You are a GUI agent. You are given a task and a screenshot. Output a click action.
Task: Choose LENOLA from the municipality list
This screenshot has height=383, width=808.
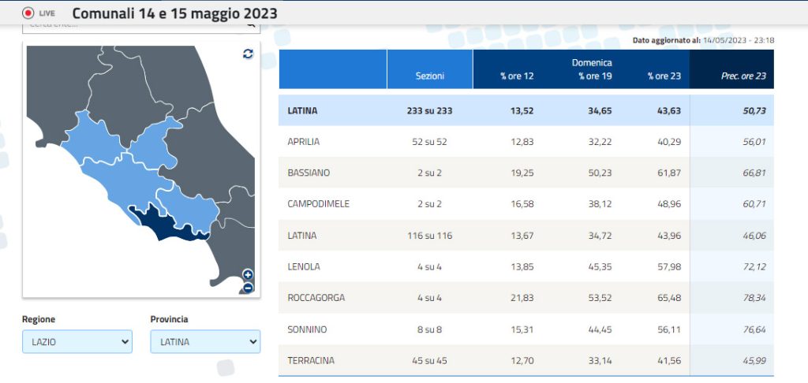click(304, 267)
